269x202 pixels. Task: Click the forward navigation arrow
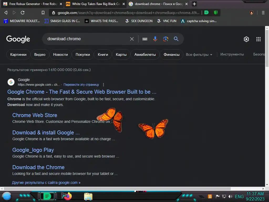[14, 13]
